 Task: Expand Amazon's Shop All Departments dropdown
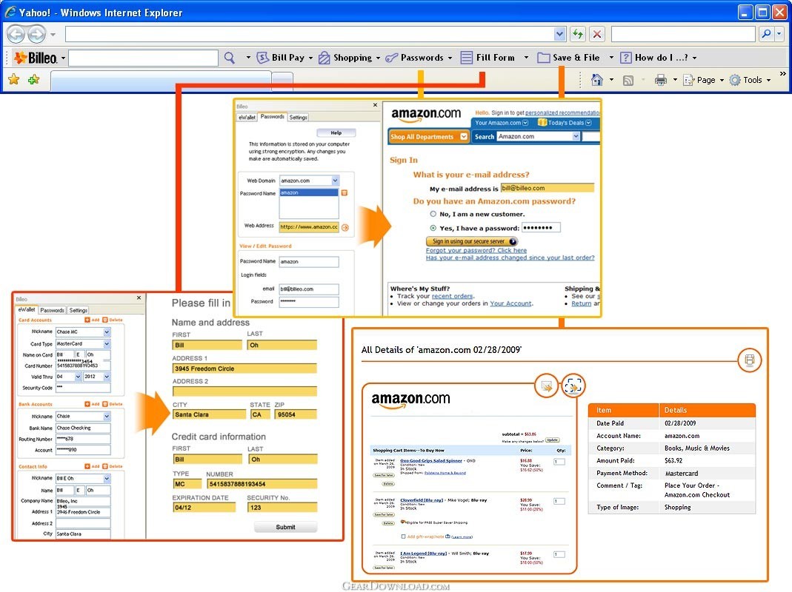(464, 137)
